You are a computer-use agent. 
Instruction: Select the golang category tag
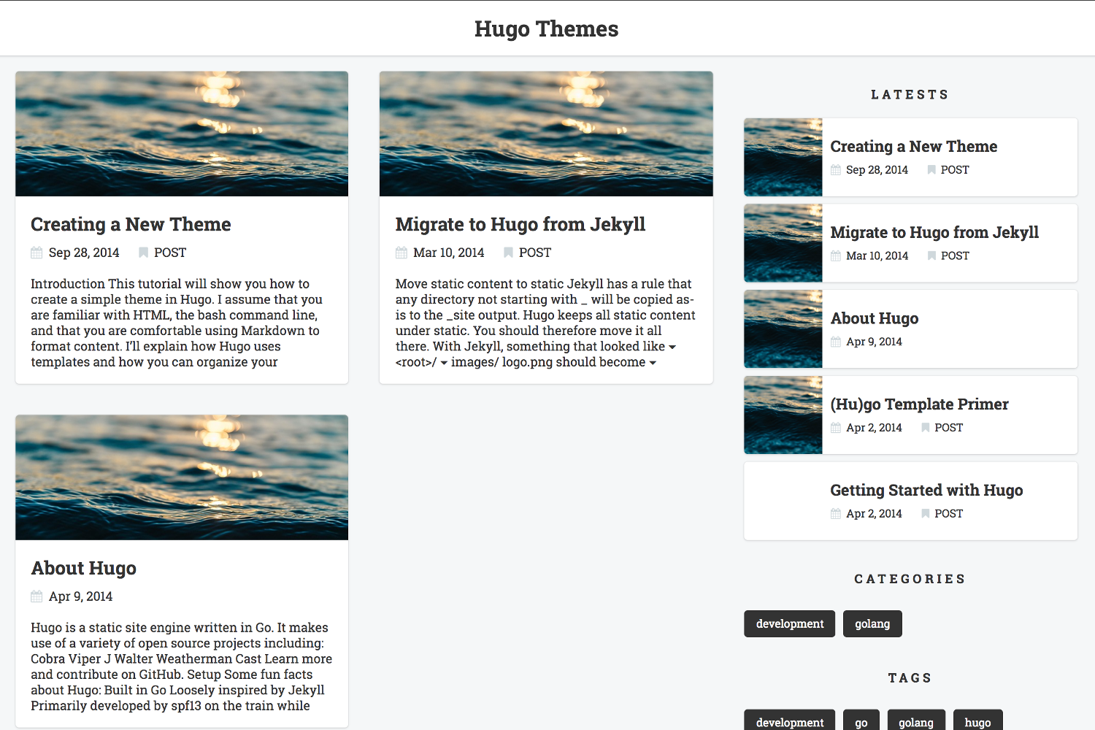coord(872,623)
